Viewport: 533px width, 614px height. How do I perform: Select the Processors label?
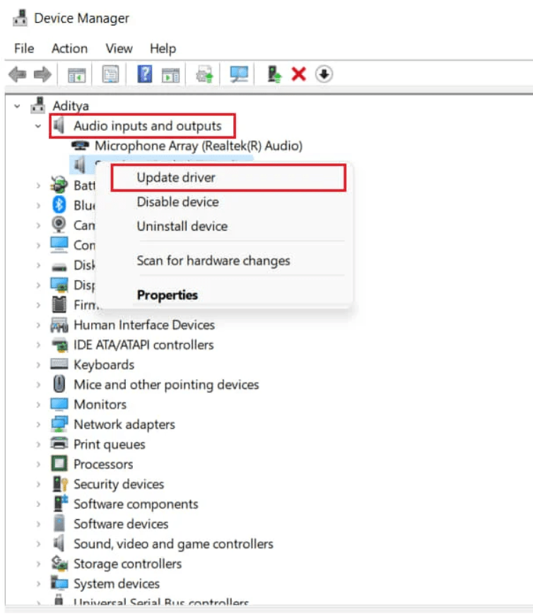(x=103, y=465)
